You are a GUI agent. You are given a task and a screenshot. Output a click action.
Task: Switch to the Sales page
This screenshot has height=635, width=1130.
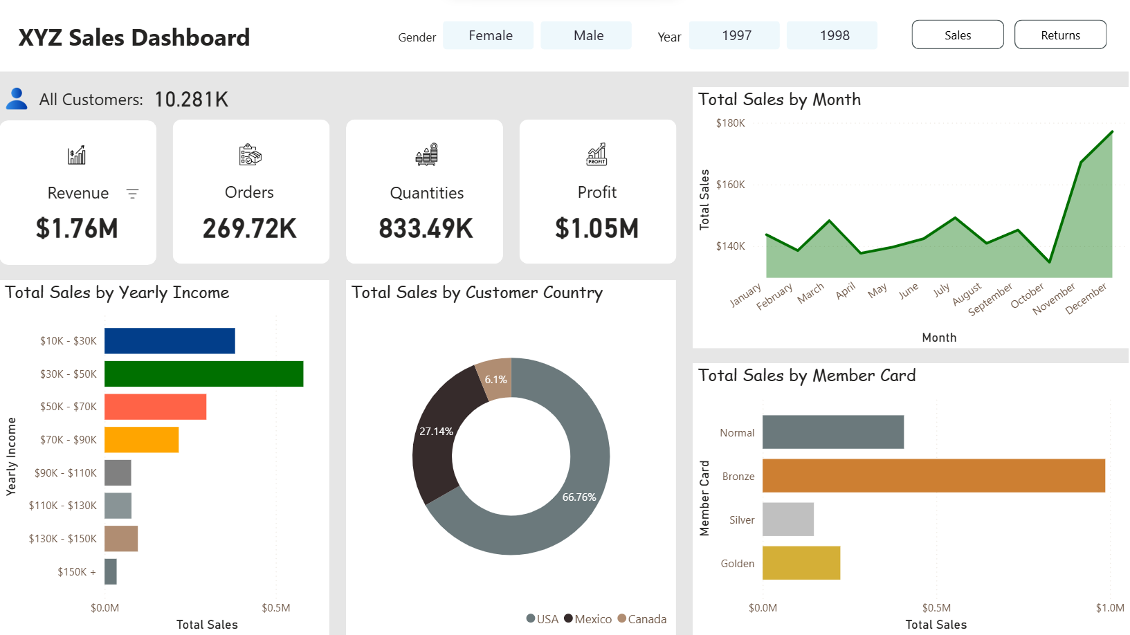pyautogui.click(x=958, y=35)
